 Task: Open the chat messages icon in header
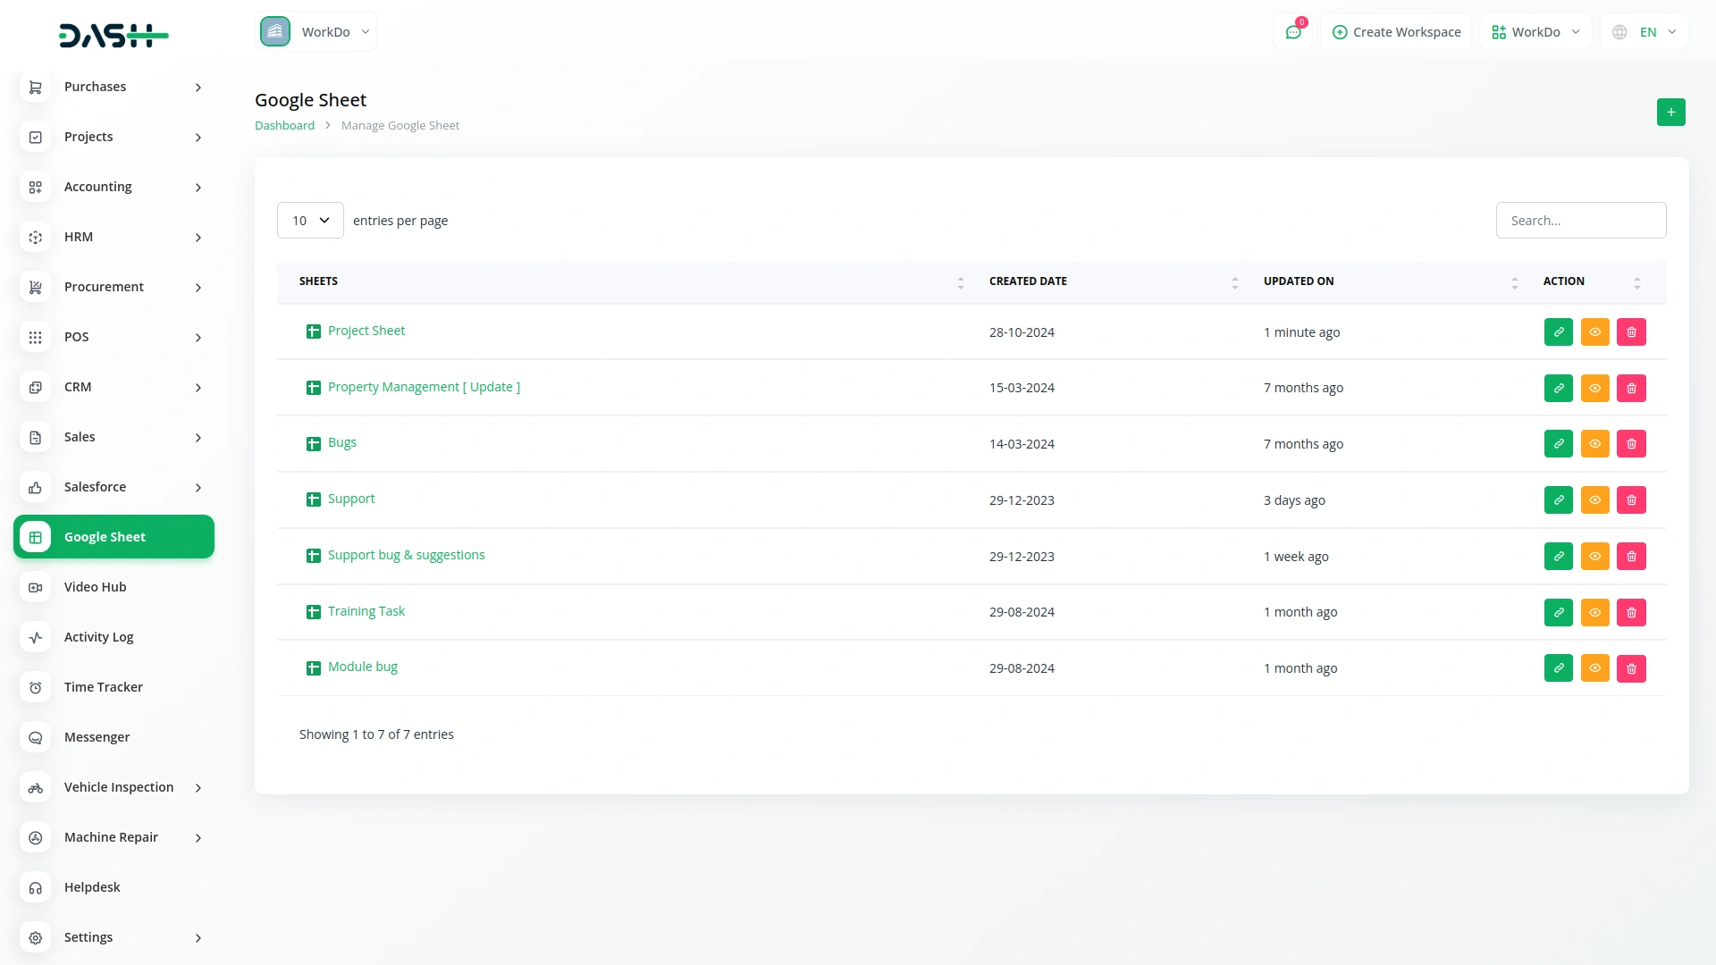click(1293, 32)
